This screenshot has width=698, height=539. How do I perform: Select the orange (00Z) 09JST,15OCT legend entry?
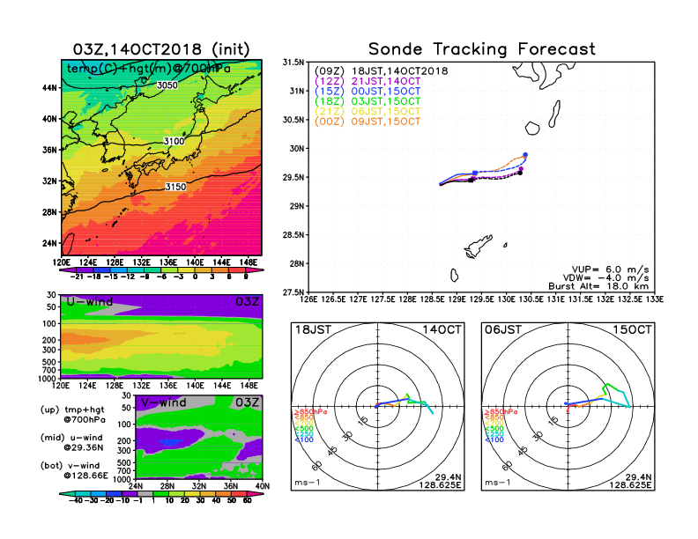coord(368,122)
